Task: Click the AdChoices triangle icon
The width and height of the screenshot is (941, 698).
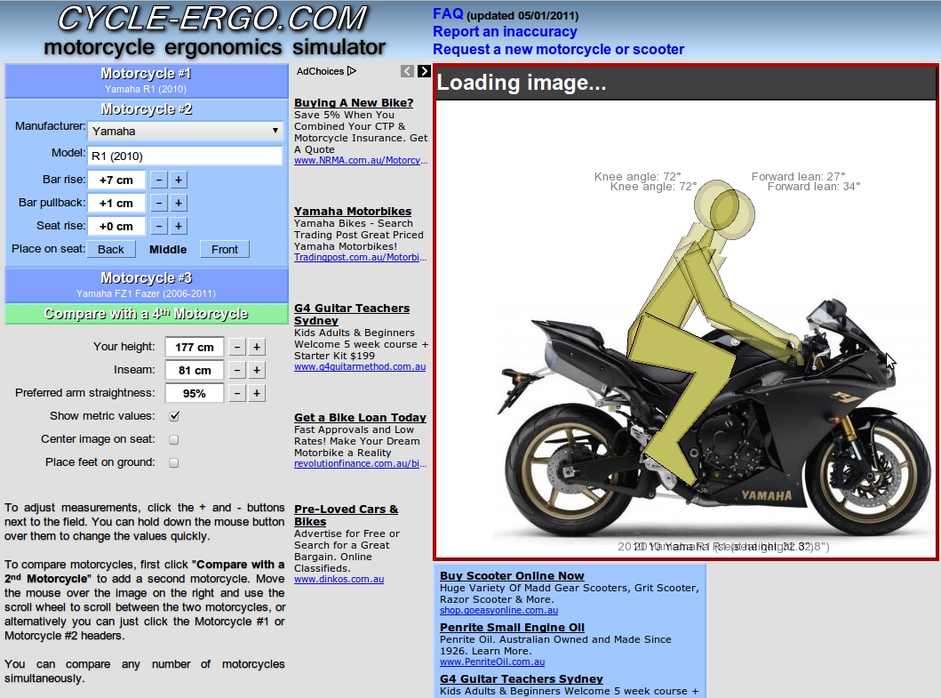Action: pos(350,71)
